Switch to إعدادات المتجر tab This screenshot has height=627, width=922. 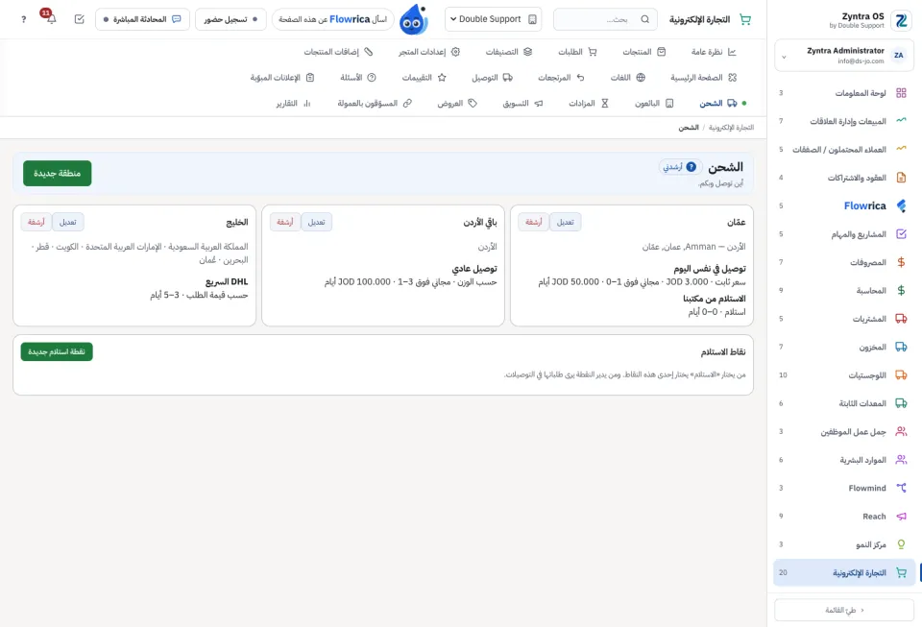pos(429,52)
